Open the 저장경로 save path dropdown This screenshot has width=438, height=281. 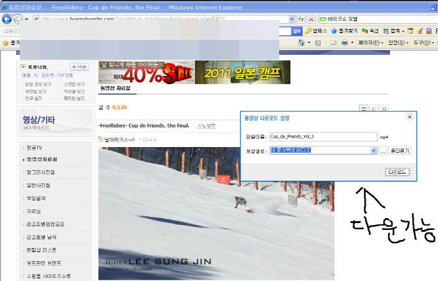pyautogui.click(x=374, y=150)
